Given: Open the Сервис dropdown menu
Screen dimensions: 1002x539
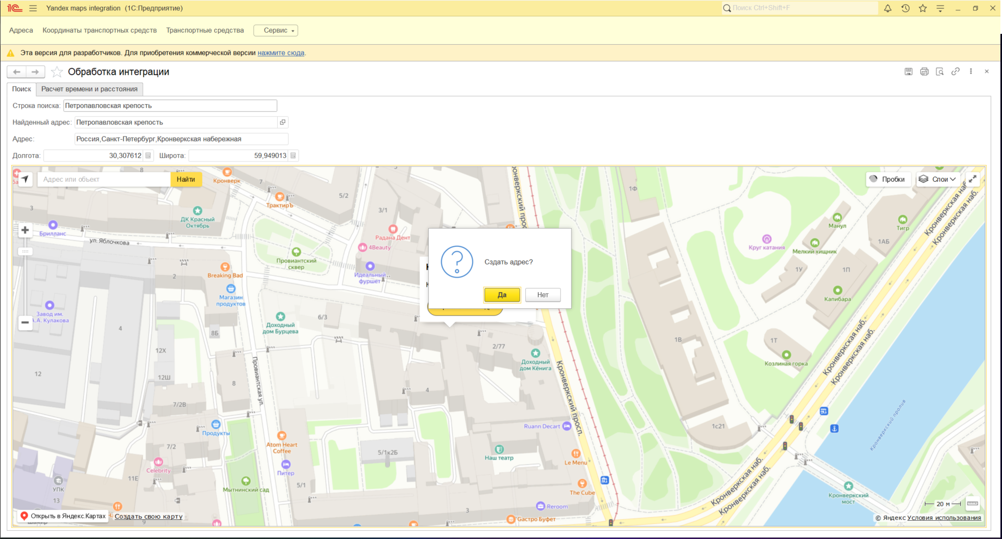Looking at the screenshot, I should click(x=276, y=30).
